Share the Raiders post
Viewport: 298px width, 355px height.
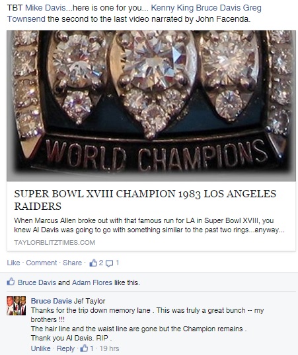tap(72, 263)
